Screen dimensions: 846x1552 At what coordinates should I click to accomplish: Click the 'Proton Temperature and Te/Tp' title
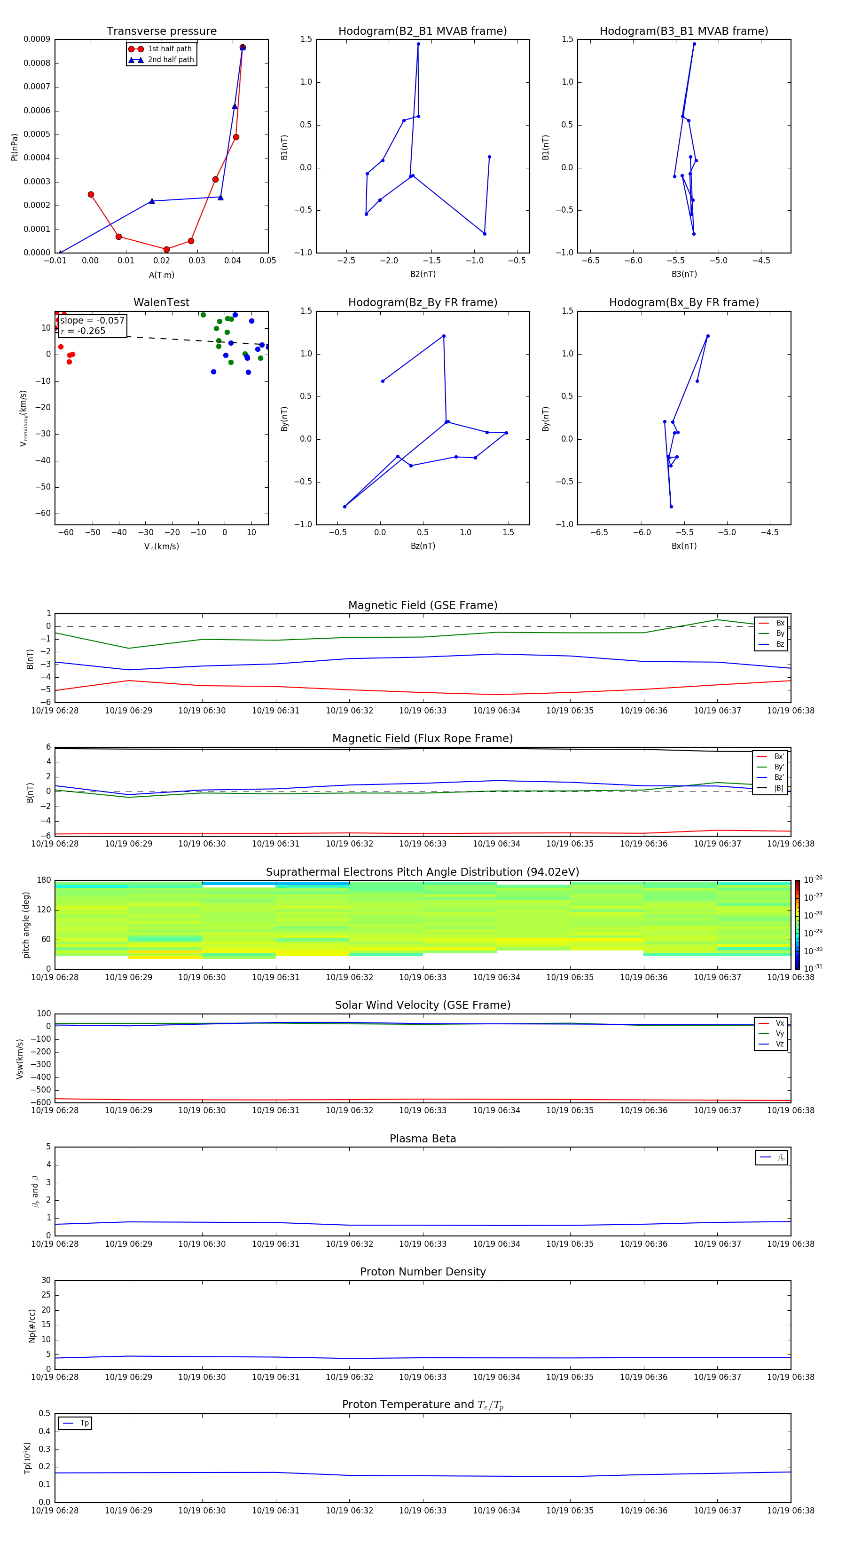[423, 1405]
